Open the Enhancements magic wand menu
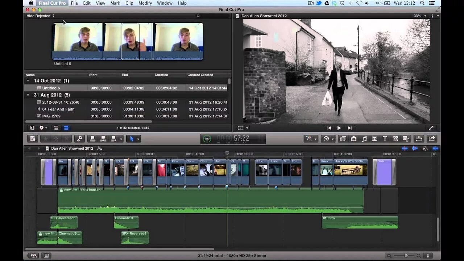 (311, 139)
